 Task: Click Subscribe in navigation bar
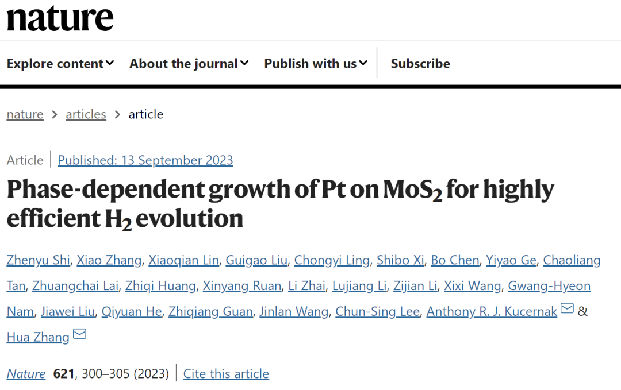pos(420,63)
